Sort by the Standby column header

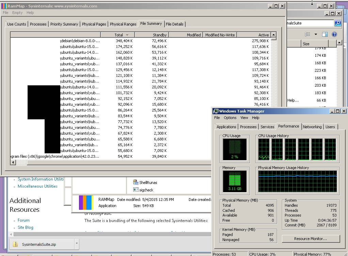pyautogui.click(x=152, y=35)
